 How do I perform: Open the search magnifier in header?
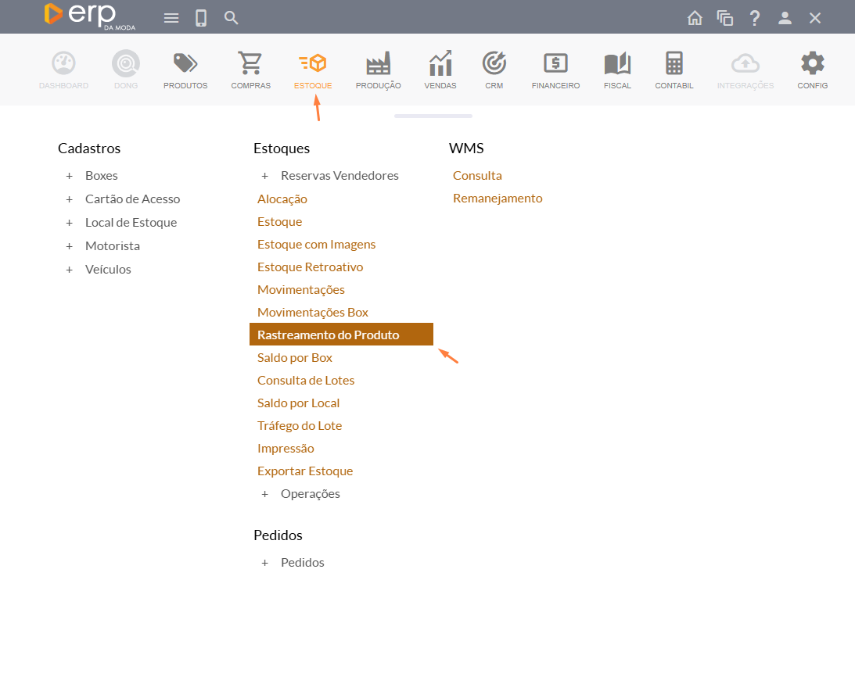click(232, 18)
